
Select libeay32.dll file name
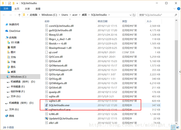click(x=56, y=35)
